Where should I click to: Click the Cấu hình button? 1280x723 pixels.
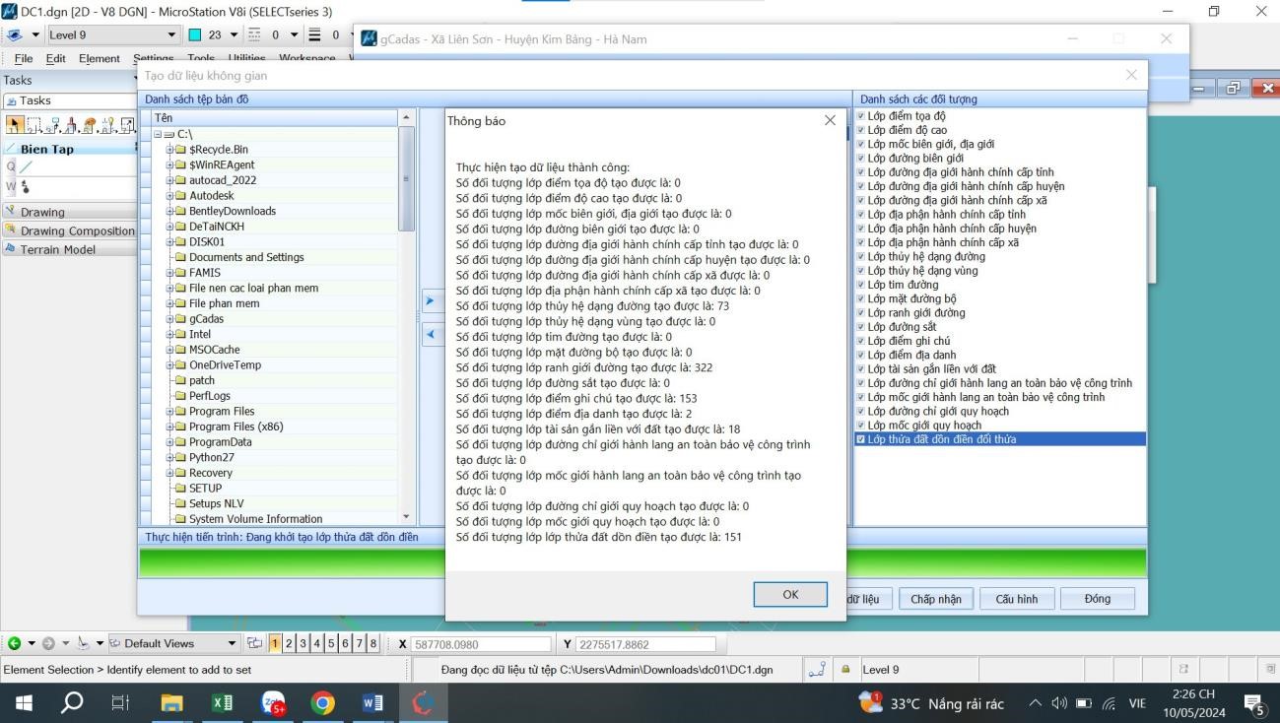tap(1016, 599)
